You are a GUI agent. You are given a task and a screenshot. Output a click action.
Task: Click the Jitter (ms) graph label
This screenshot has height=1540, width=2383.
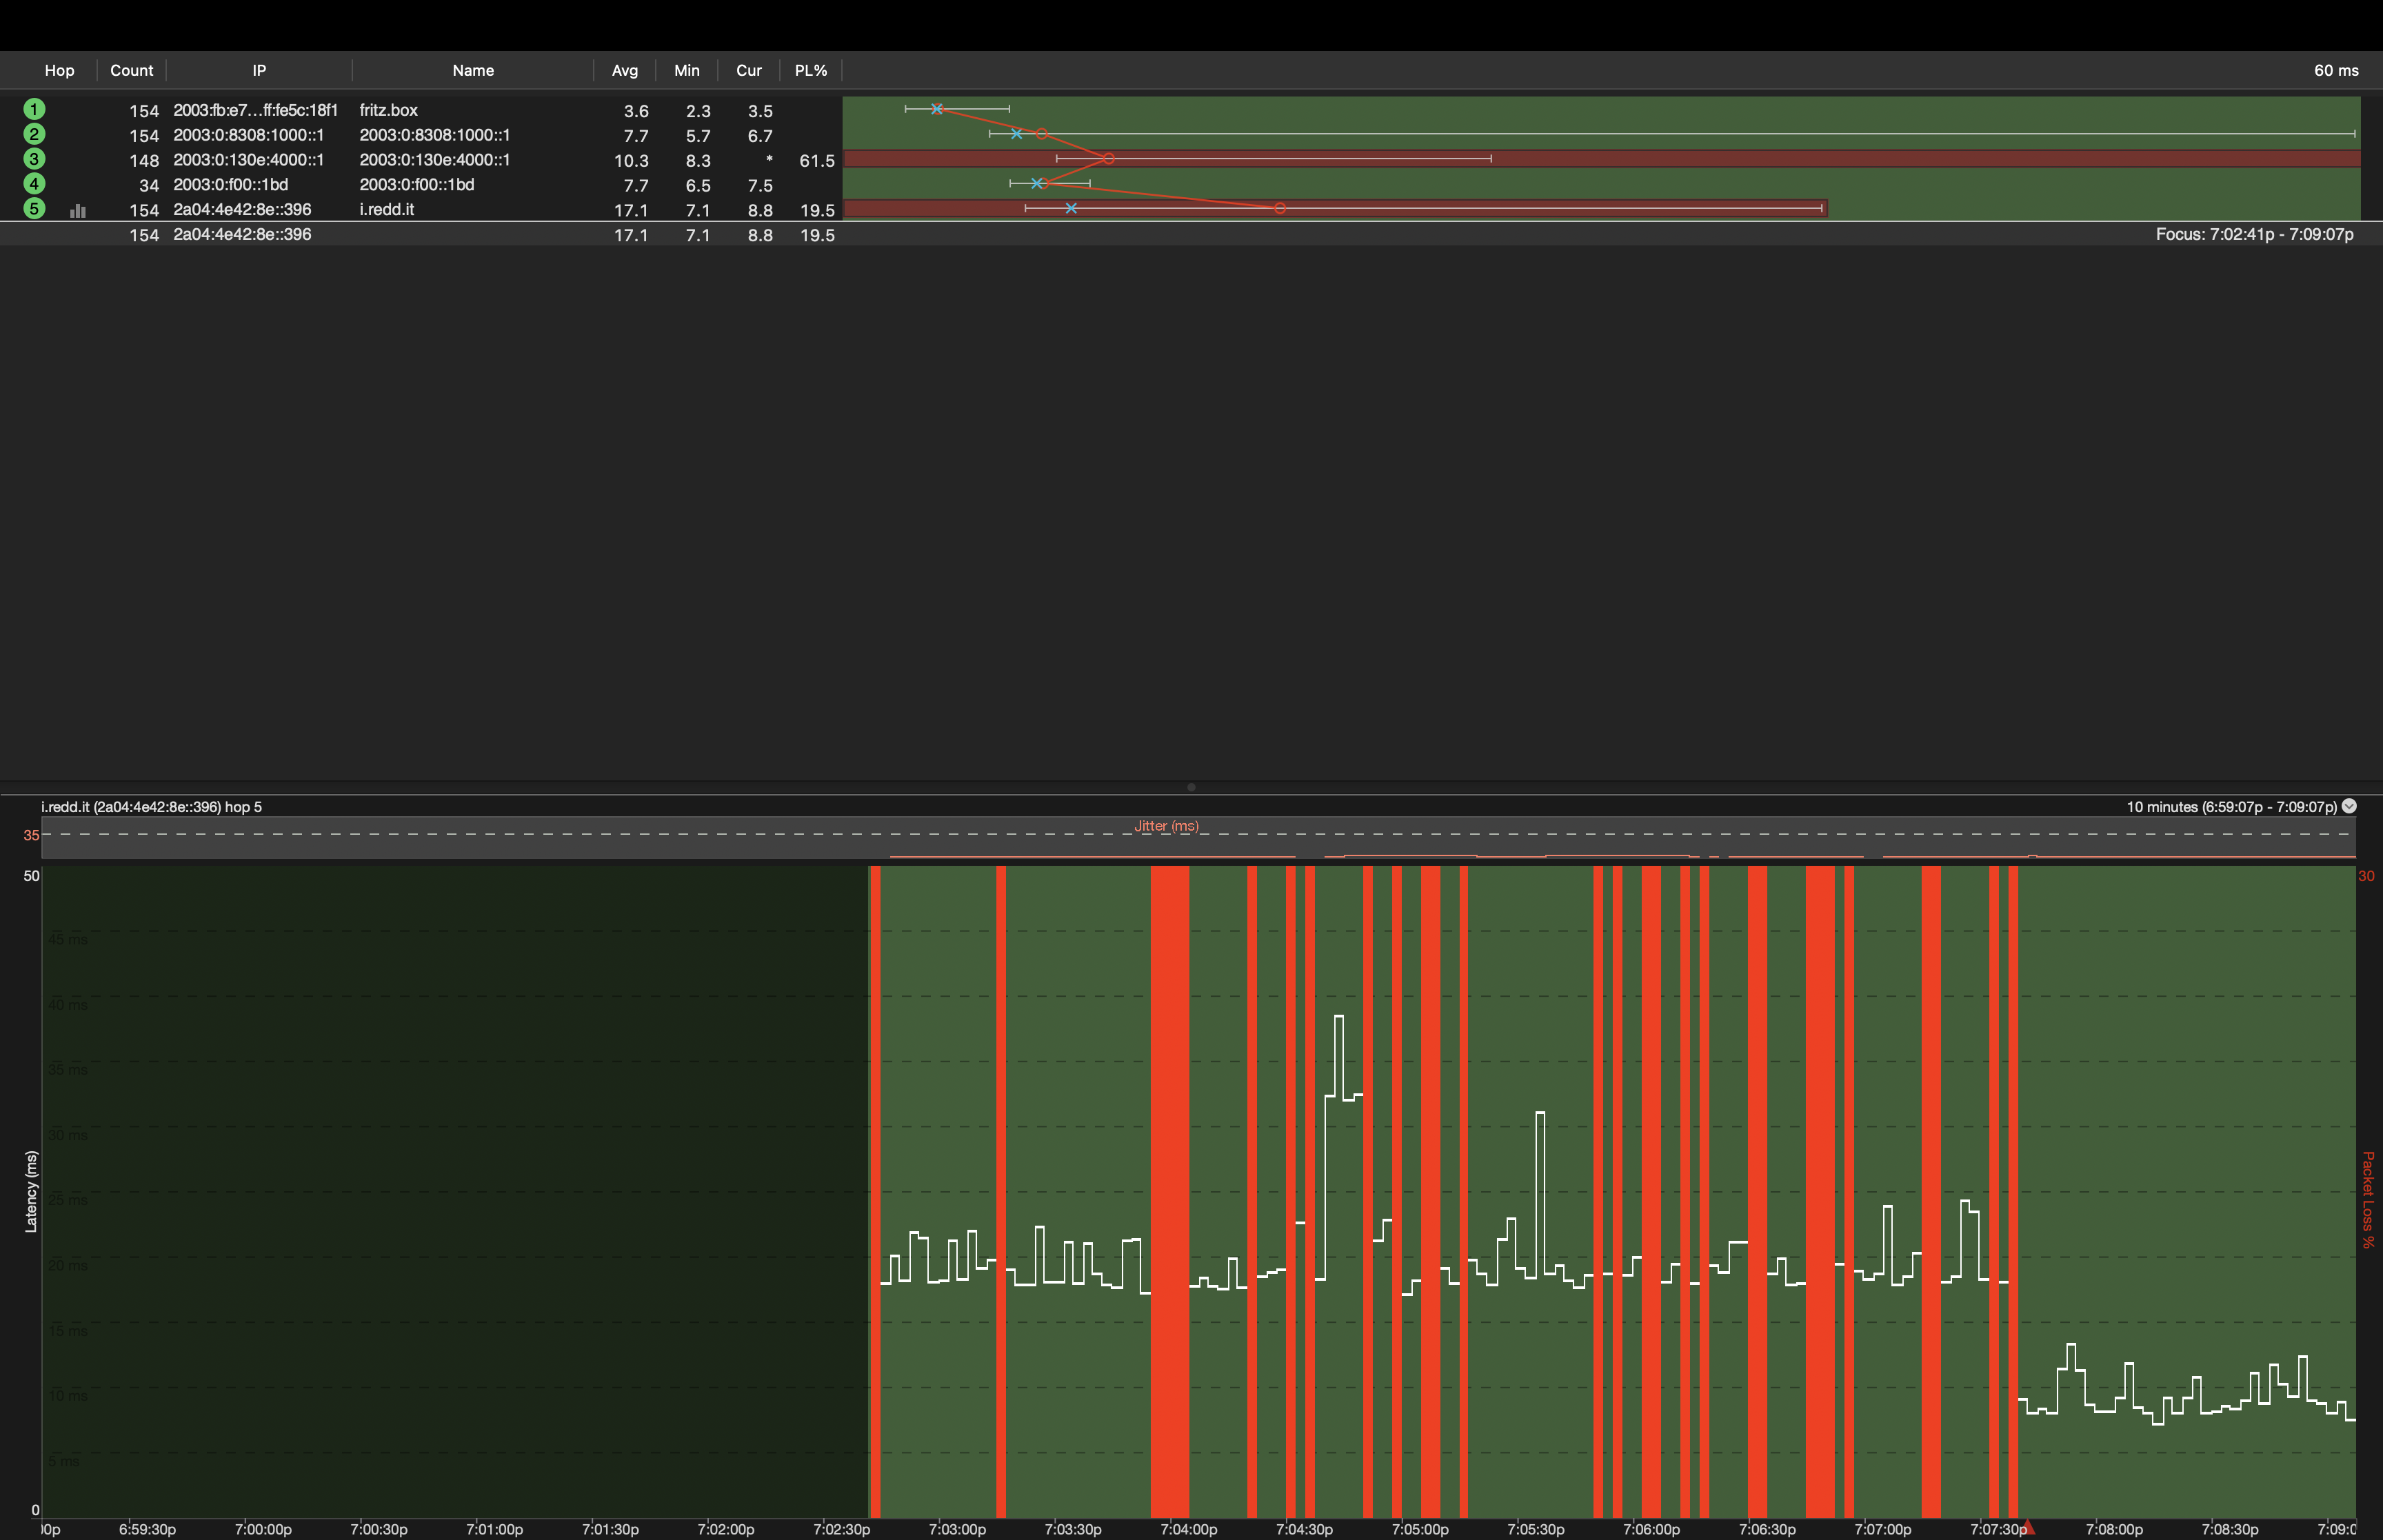[1166, 826]
